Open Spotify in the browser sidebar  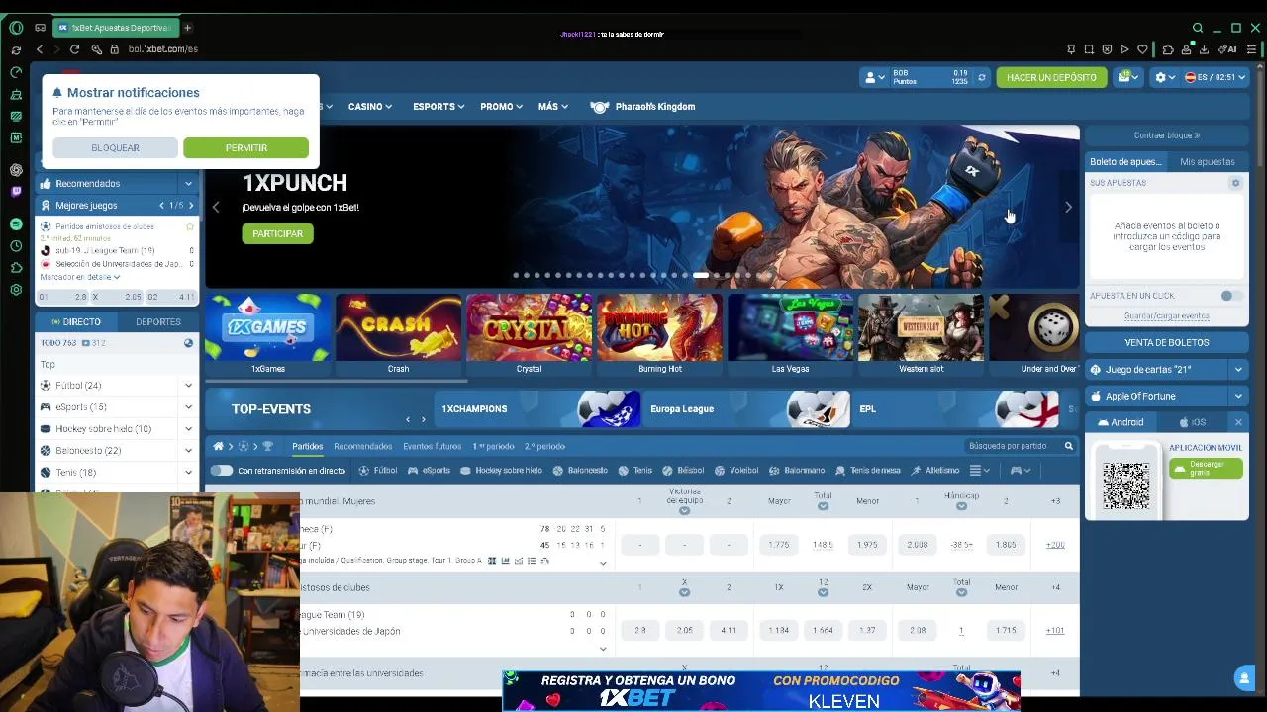tap(16, 224)
